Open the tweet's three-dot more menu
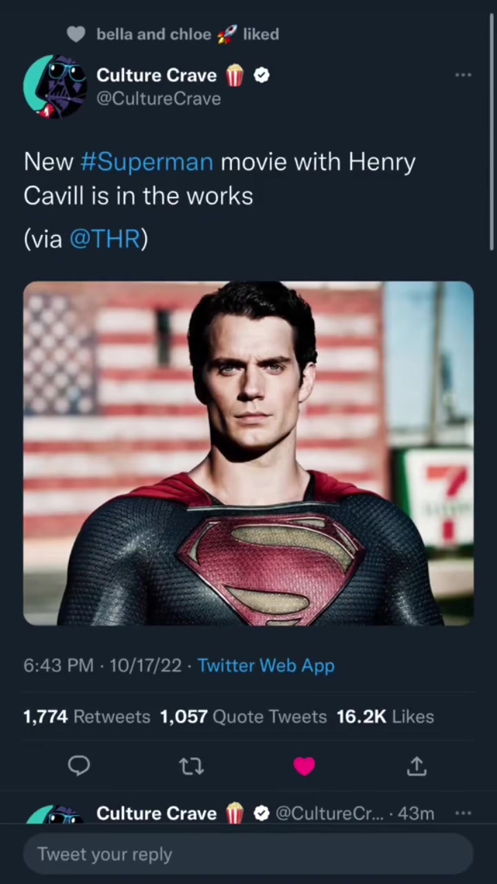 463,75
